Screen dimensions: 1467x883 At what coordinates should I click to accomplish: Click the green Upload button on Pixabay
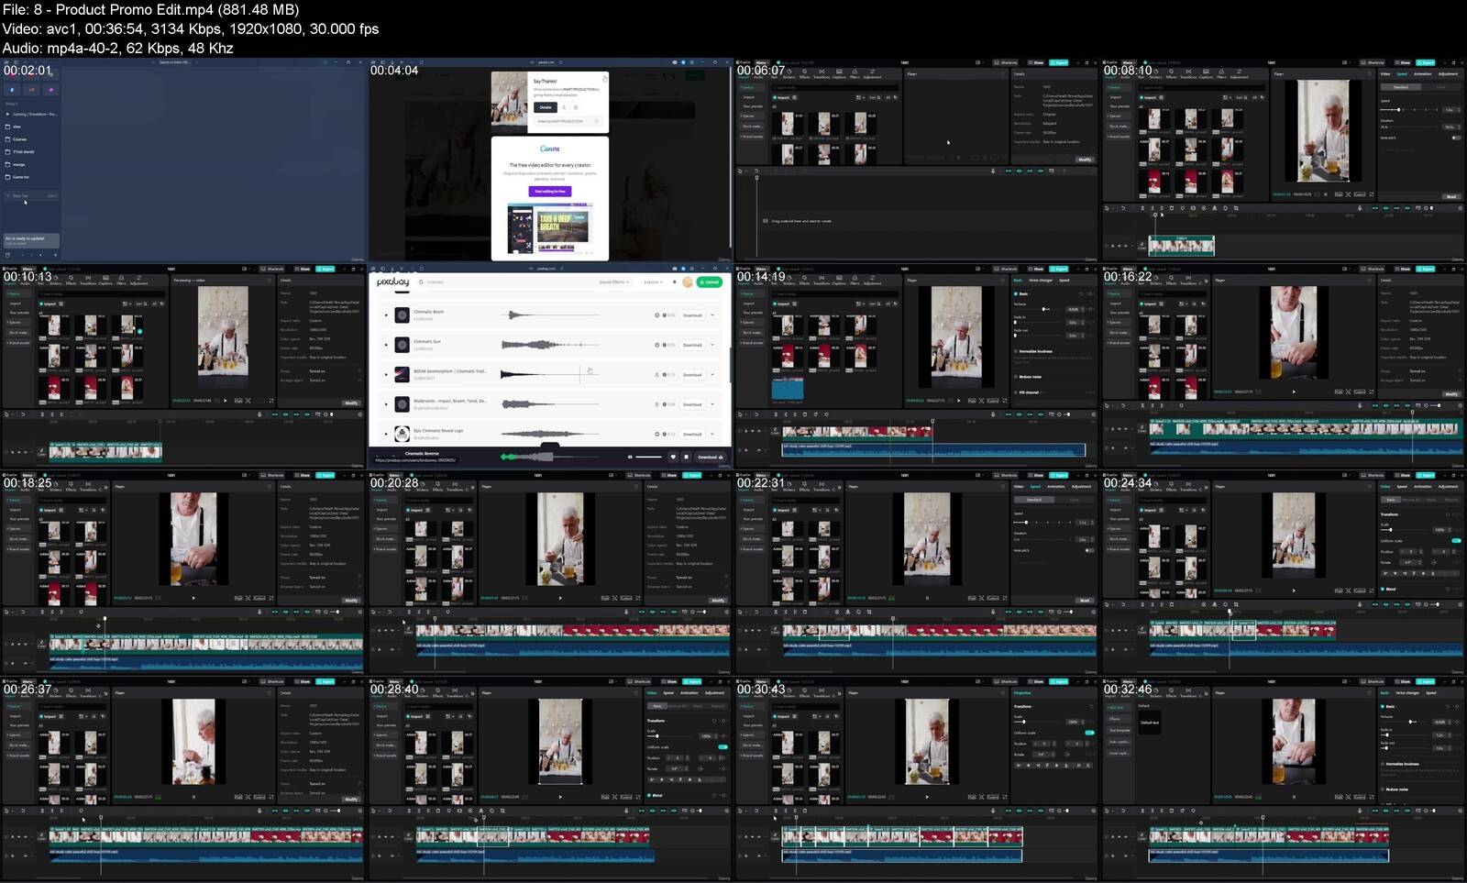click(x=709, y=282)
